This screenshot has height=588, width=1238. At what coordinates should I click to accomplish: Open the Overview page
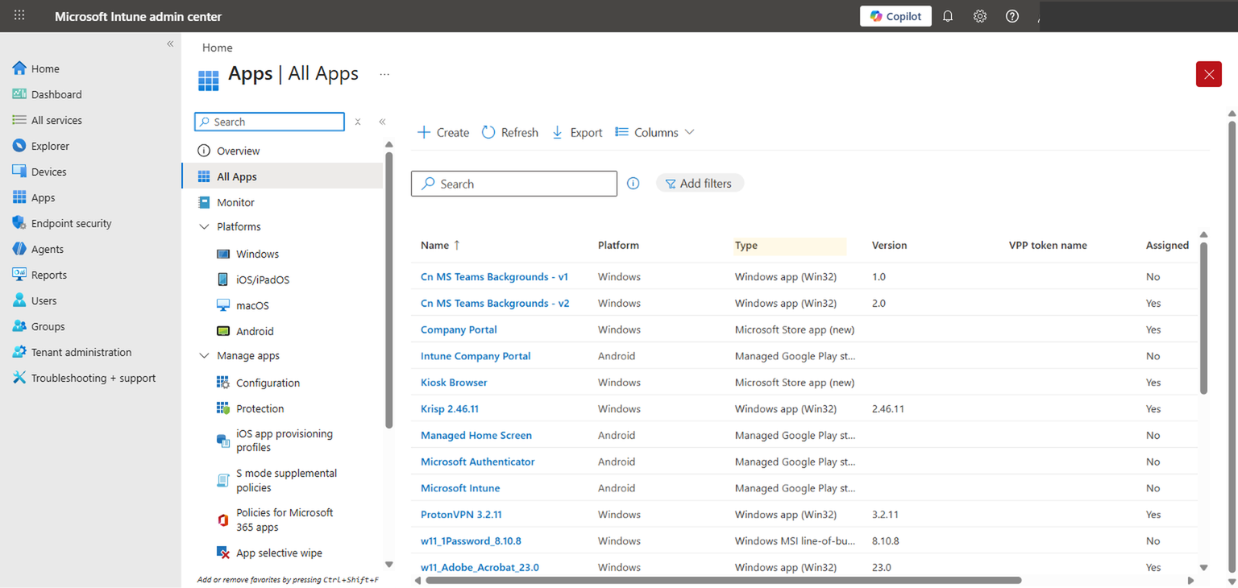237,150
